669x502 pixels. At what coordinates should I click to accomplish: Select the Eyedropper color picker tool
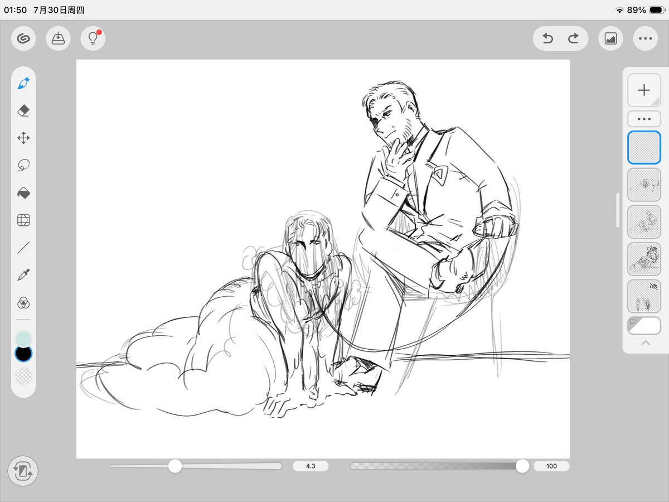click(x=23, y=275)
